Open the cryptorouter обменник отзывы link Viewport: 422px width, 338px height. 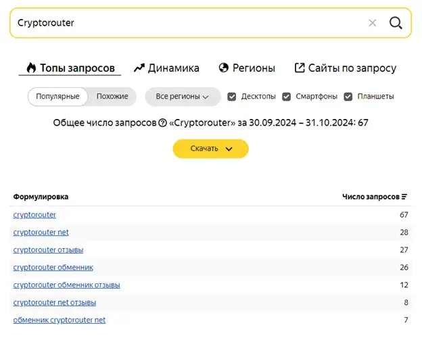(x=66, y=285)
